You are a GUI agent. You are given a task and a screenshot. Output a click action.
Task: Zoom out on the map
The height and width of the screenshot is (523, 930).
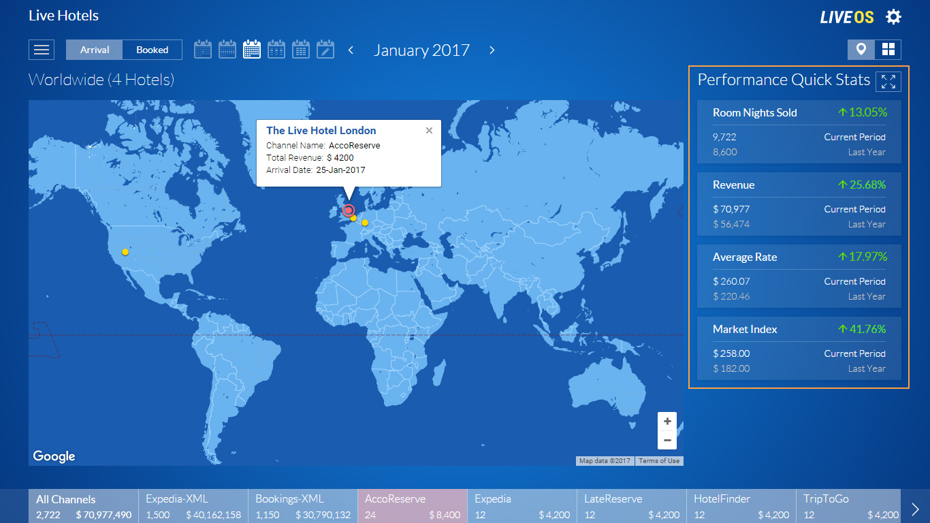(x=667, y=441)
